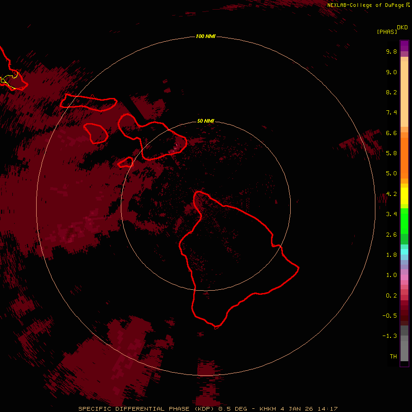Select the 9.8 value on the scale

(x=391, y=51)
